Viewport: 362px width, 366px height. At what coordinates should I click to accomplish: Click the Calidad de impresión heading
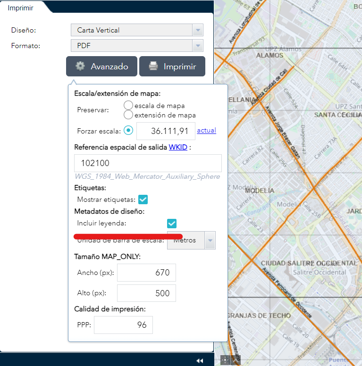(x=110, y=309)
